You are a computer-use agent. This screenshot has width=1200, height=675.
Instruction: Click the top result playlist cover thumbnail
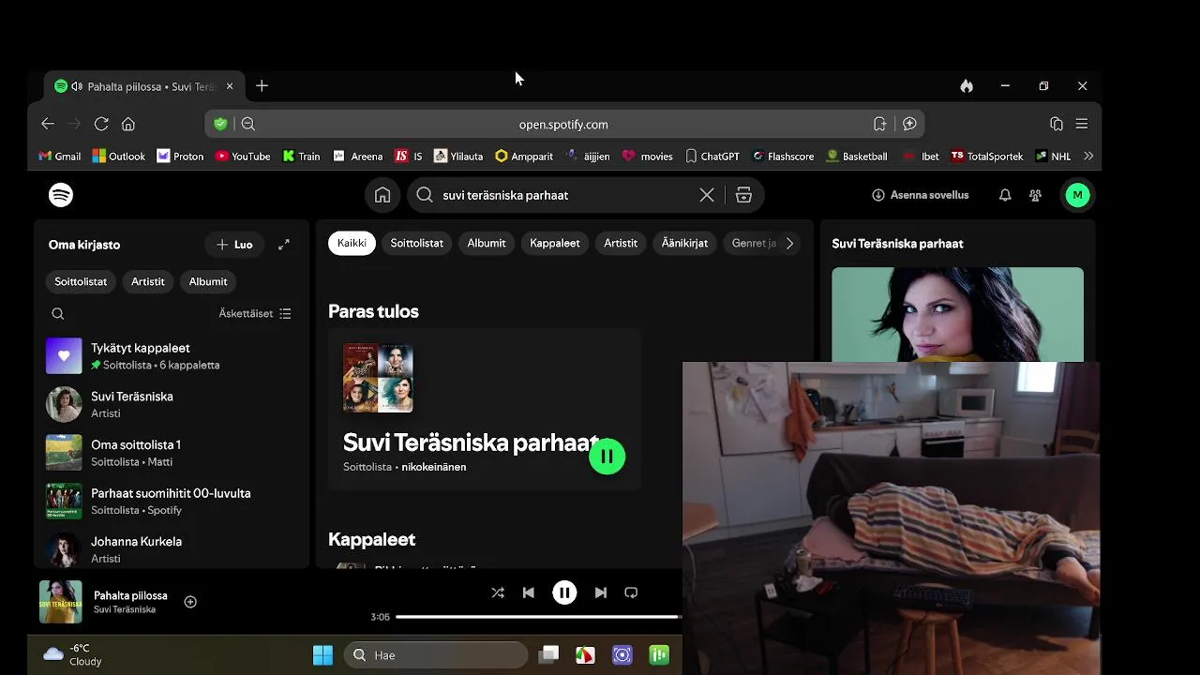tap(378, 379)
